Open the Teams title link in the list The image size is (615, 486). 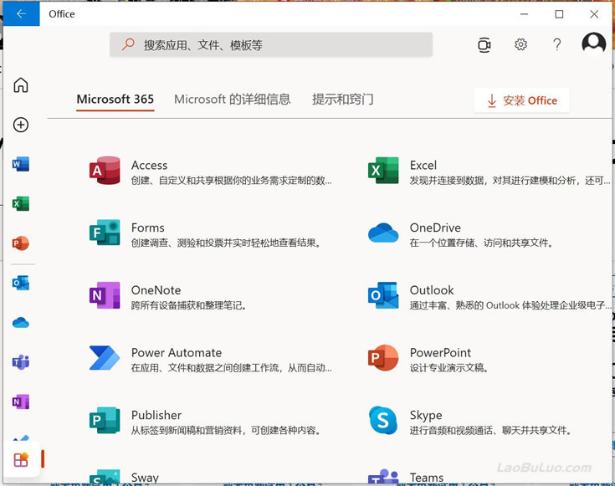pos(427,478)
